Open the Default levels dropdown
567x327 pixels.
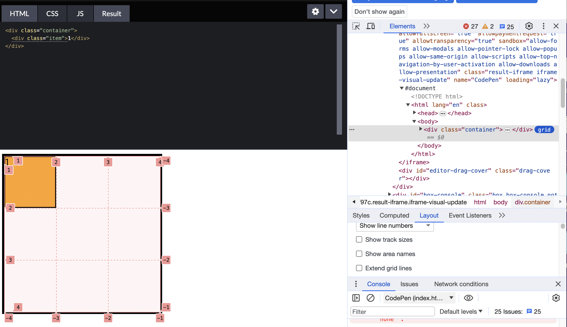[461, 311]
